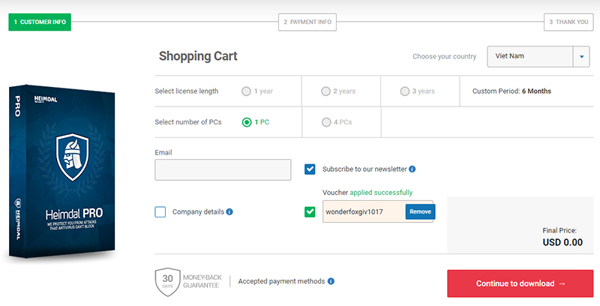Image resolution: width=600 pixels, height=306 pixels.
Task: Select the 3 years license option
Action: pos(405,91)
